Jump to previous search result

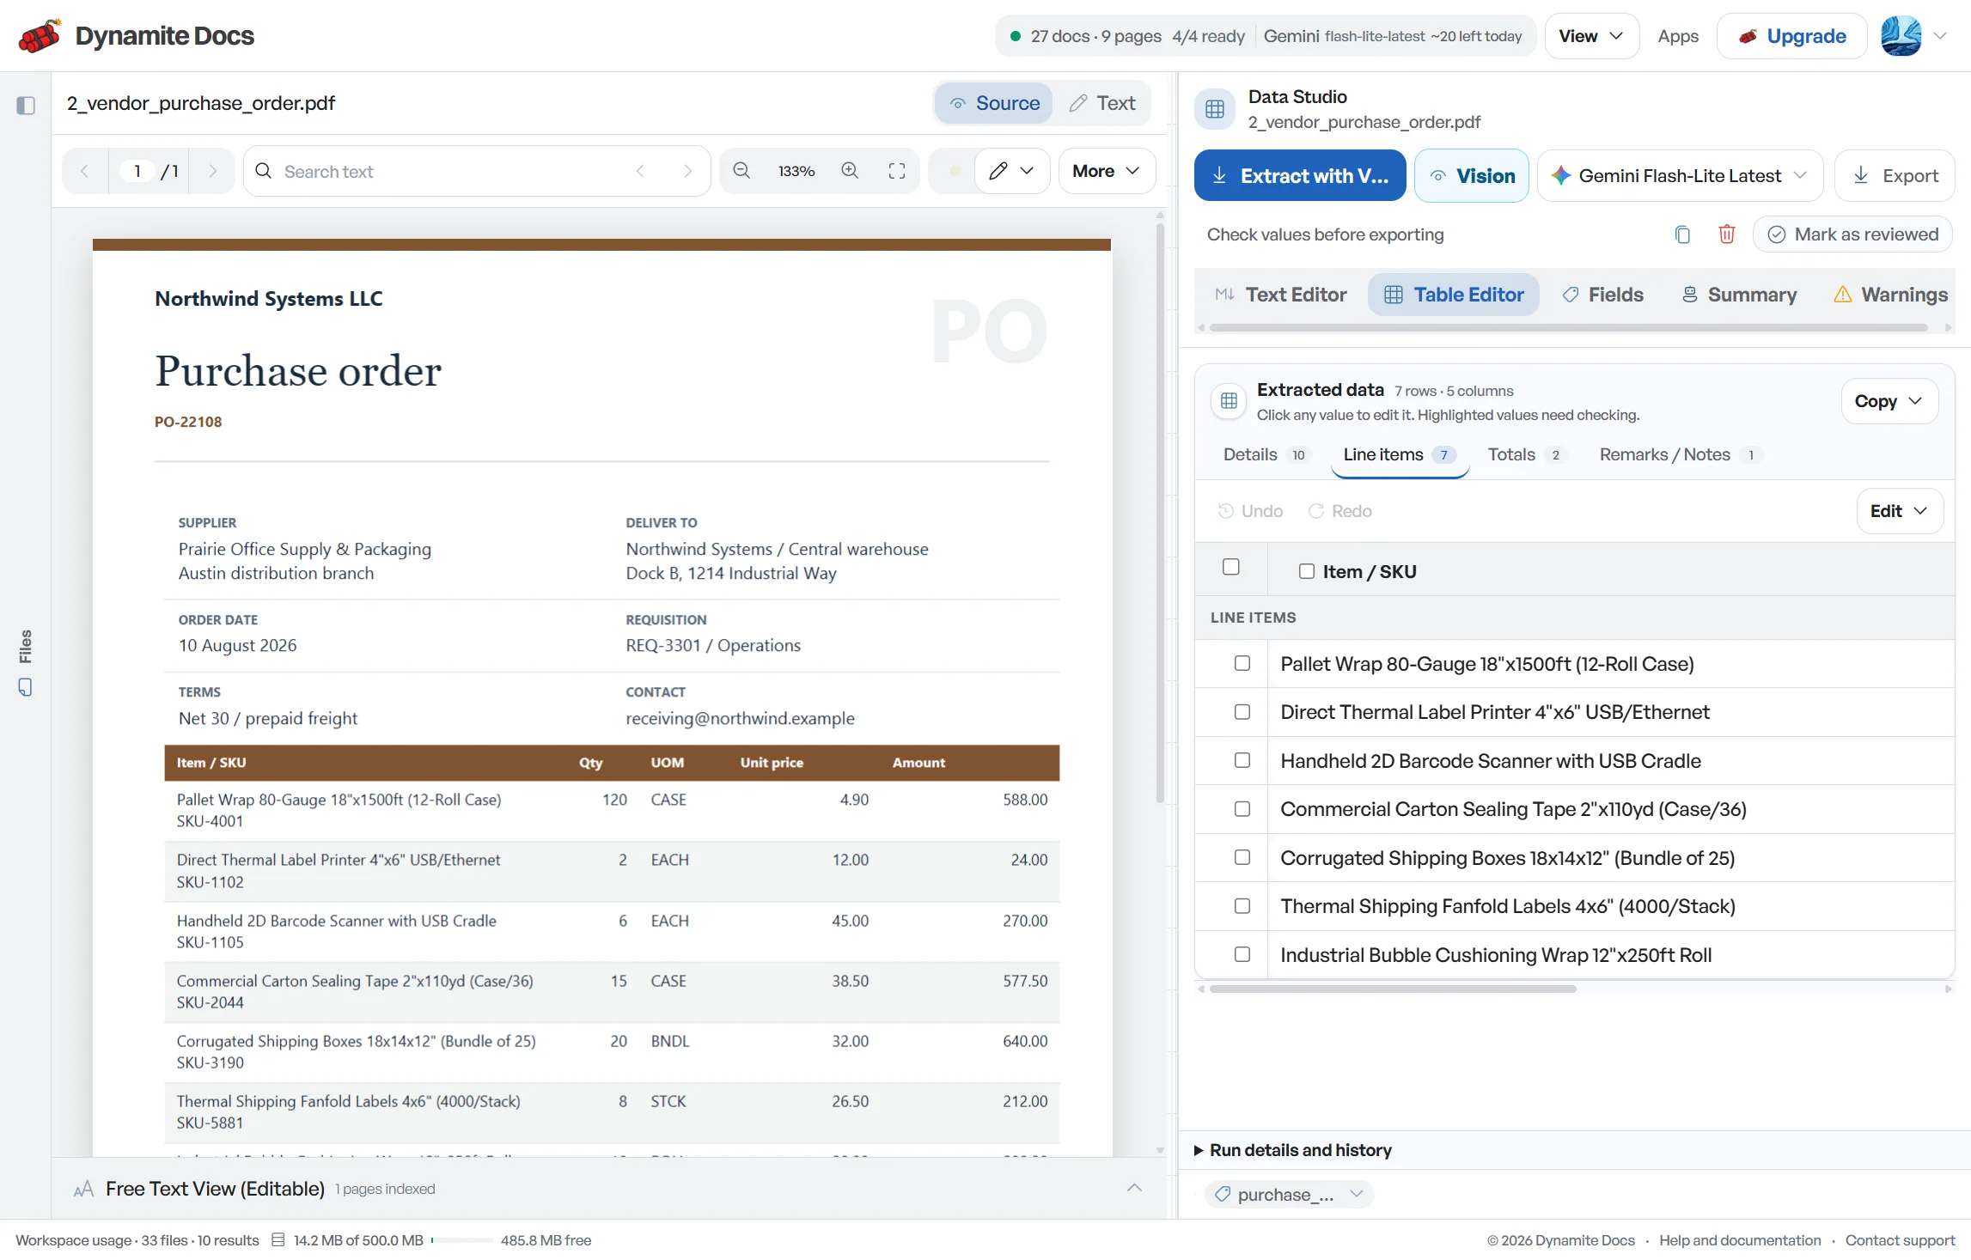point(640,171)
